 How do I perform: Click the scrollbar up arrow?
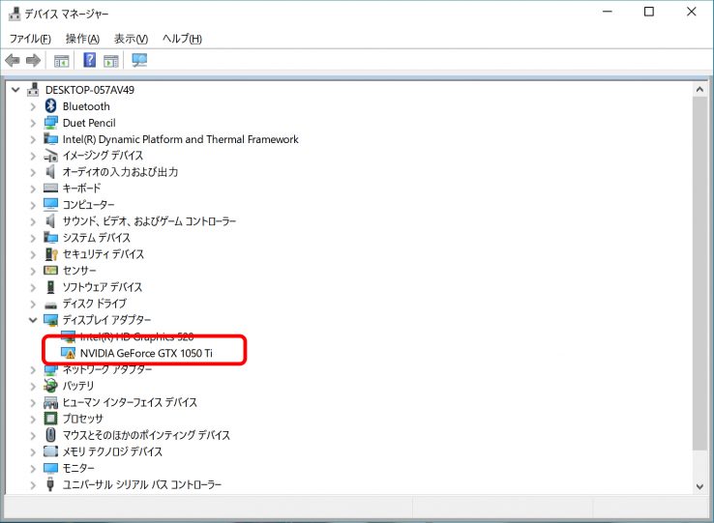pos(699,90)
